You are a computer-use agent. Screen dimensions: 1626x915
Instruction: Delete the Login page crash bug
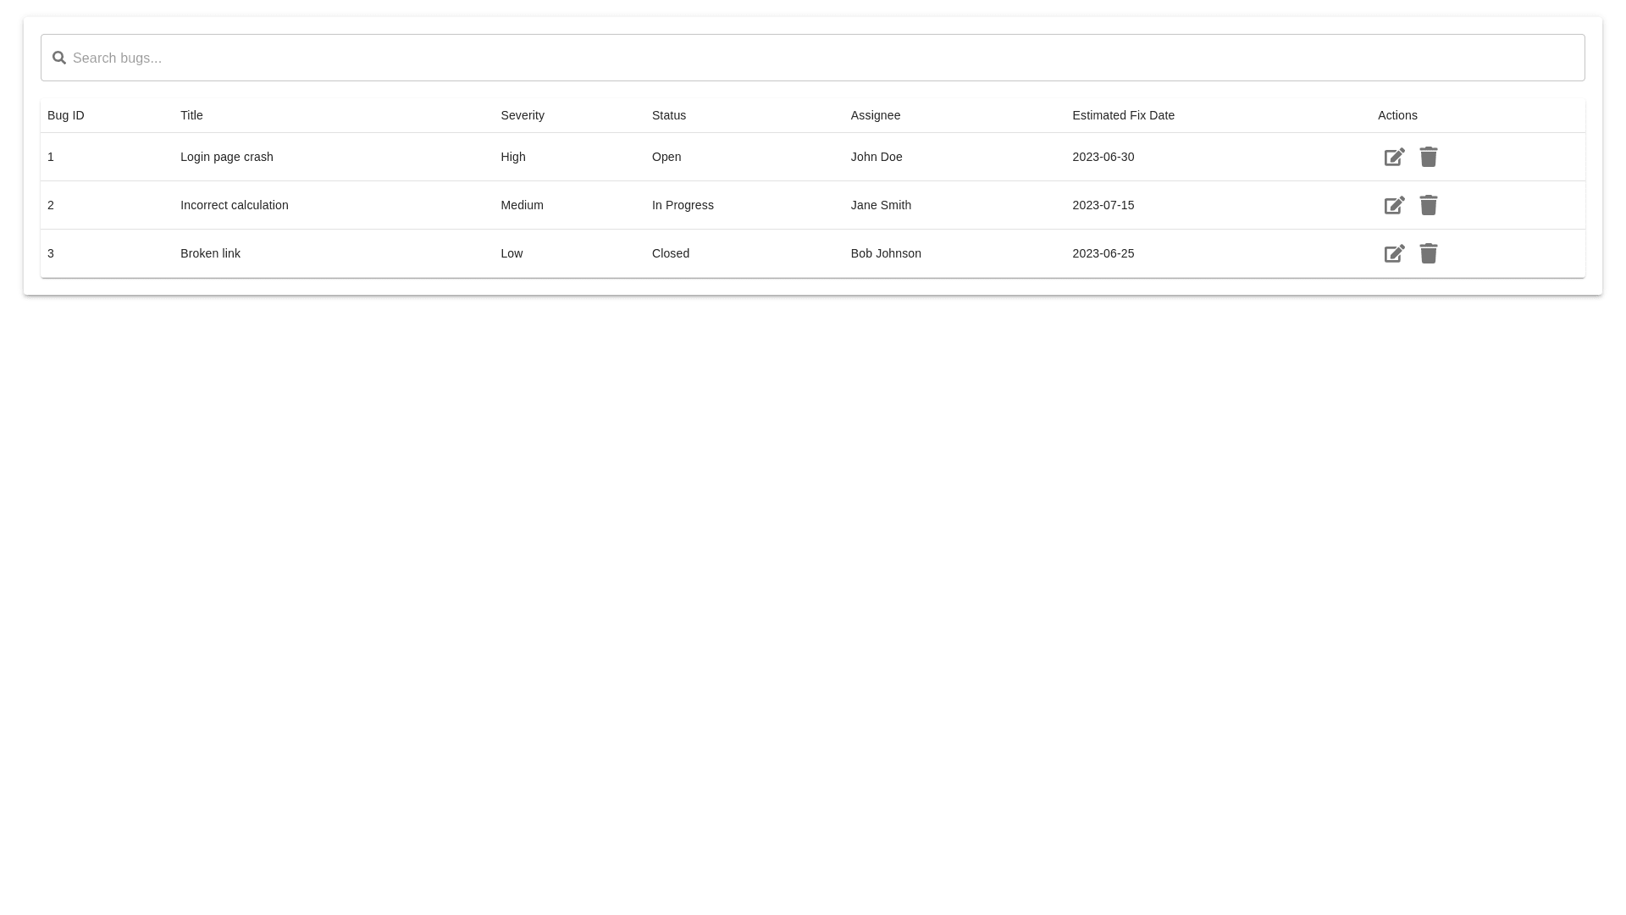point(1429,157)
